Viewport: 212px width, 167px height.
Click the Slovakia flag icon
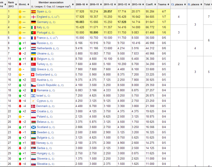click(x=34, y=164)
